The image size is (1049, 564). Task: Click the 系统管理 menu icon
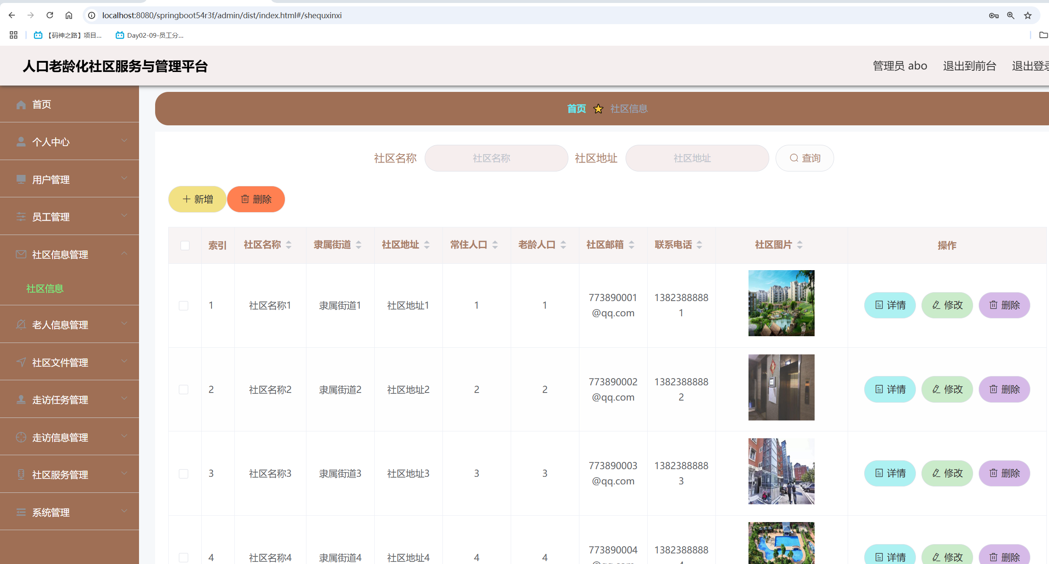click(x=21, y=512)
